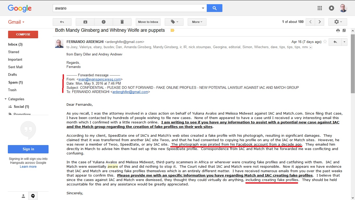Open Inbox (3) folder
This screenshot has height=200, width=355.
[x=15, y=44]
